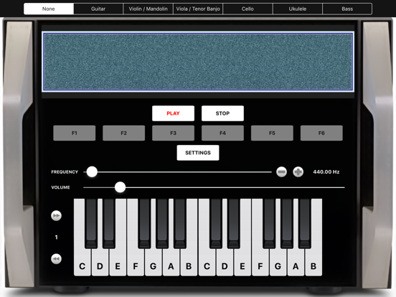
Task: Start the tone with PLAY
Action: click(174, 113)
